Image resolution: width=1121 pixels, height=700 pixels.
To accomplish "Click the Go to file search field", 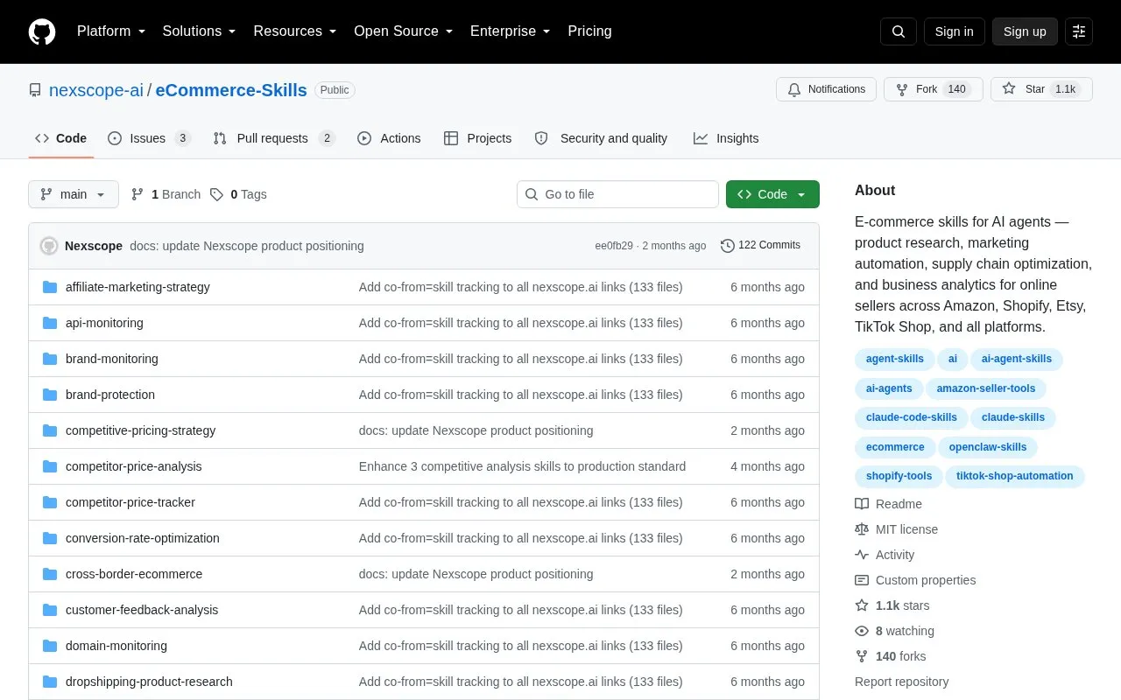I will tap(617, 194).
